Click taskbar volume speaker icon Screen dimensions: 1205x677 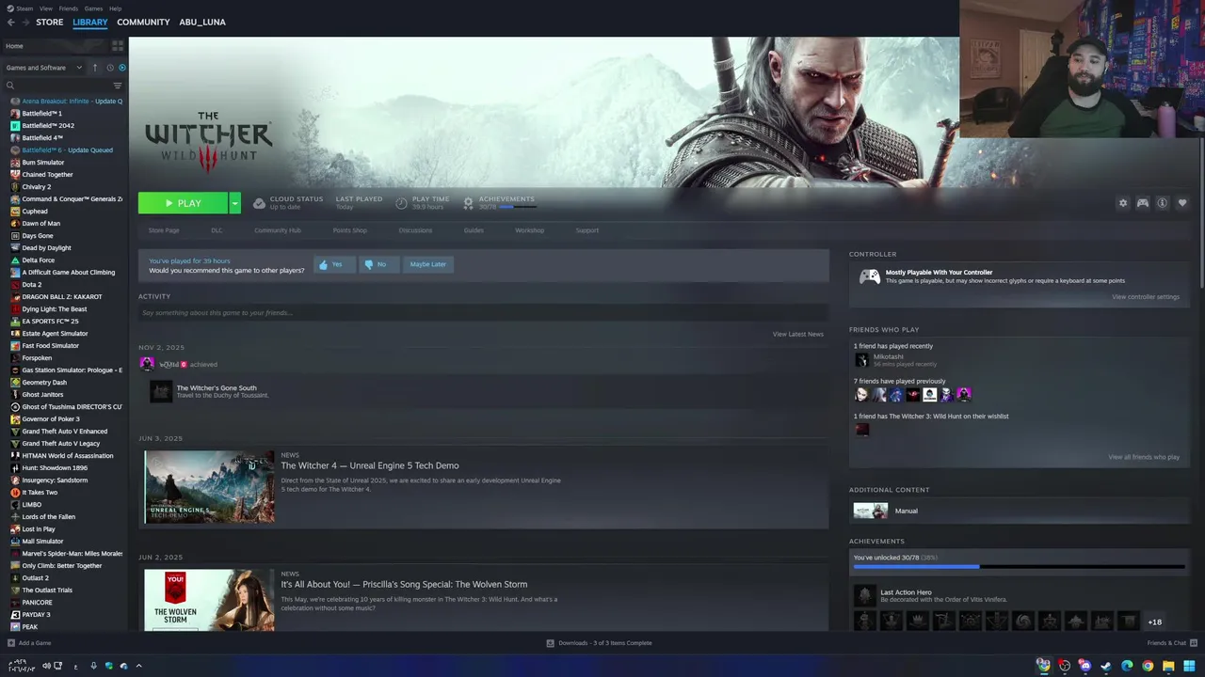coord(46,666)
